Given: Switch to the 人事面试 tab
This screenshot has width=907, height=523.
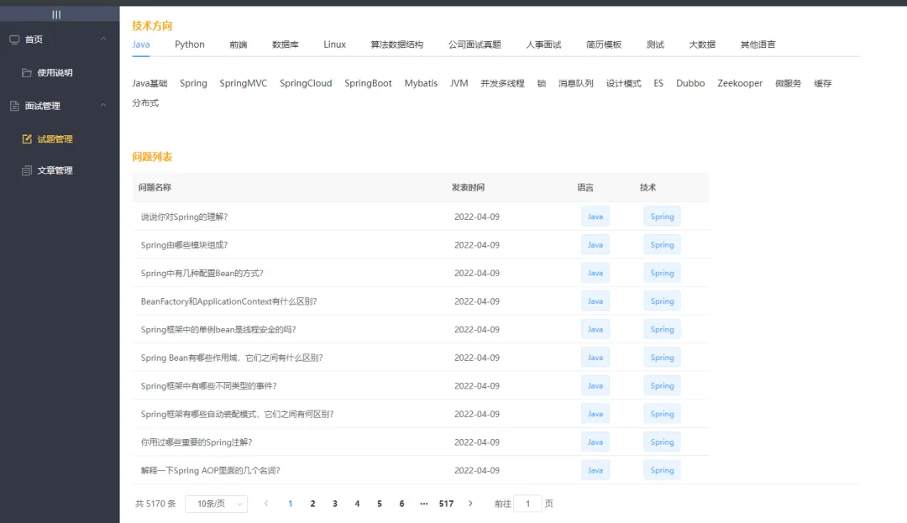Looking at the screenshot, I should coord(543,44).
